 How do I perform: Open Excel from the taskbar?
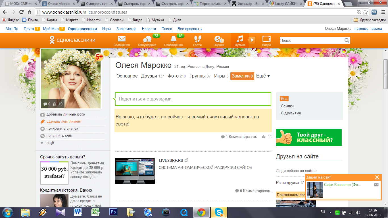pos(95,212)
